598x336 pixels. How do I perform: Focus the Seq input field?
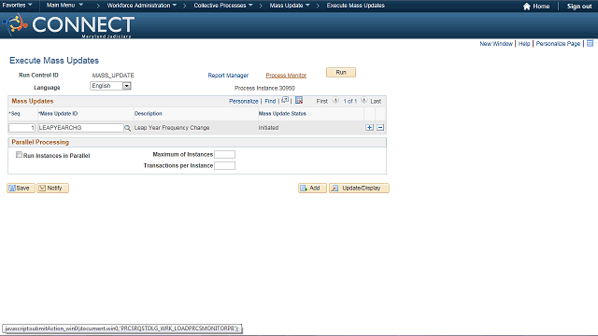[22, 128]
